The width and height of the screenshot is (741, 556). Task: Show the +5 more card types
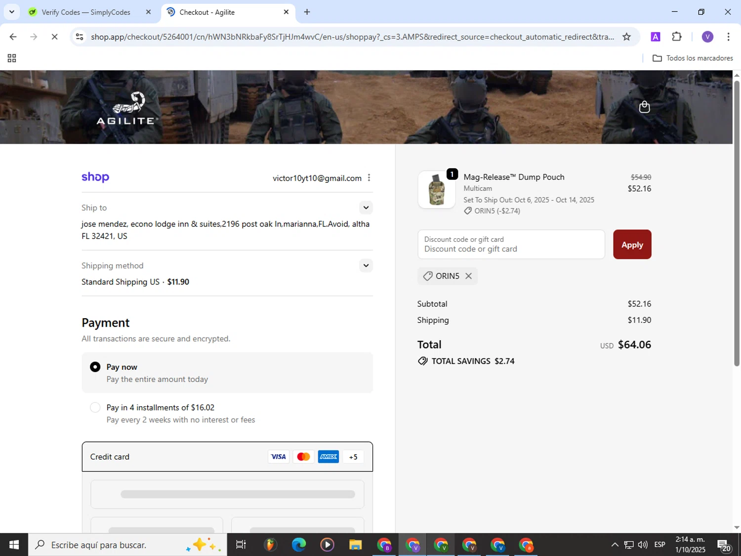click(353, 457)
